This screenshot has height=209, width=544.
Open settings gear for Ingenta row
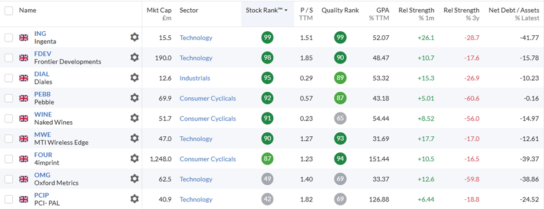tap(134, 38)
